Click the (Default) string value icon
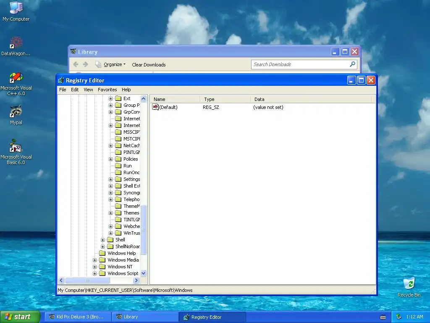 (x=155, y=107)
